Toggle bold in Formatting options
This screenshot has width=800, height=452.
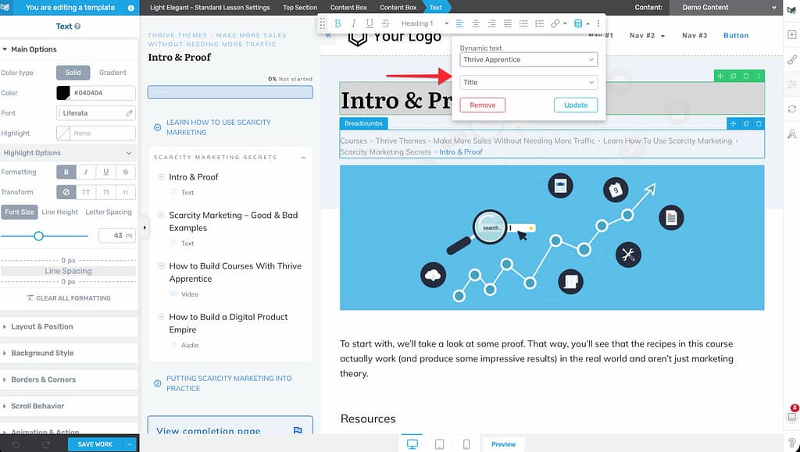[x=65, y=172]
